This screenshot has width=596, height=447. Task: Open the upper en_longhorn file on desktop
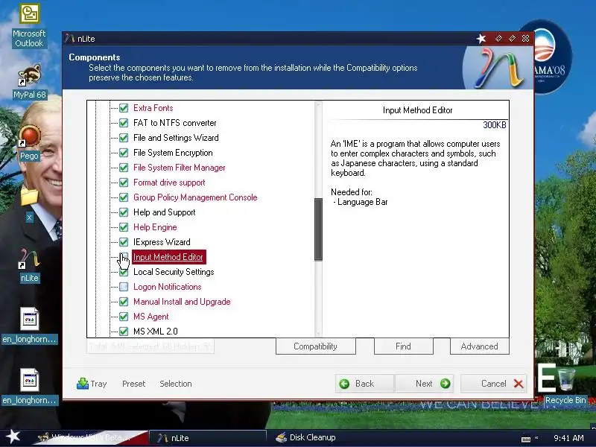[29, 325]
